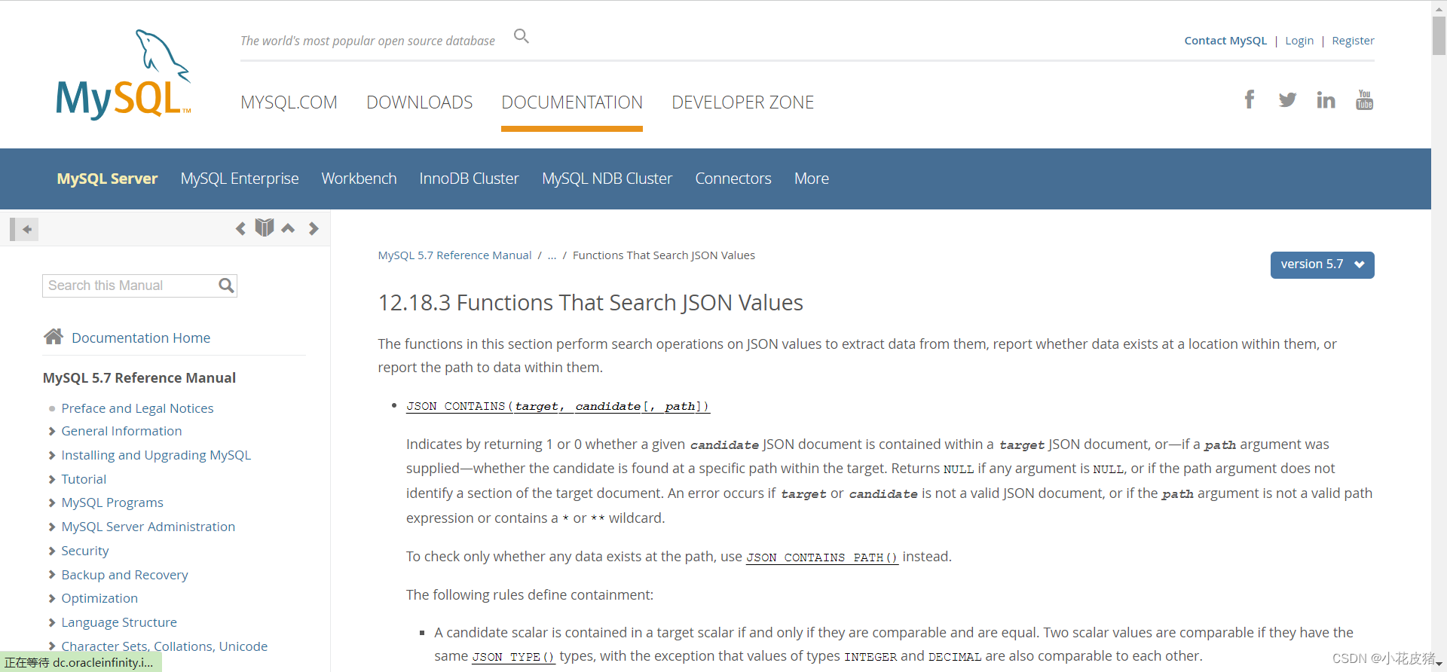Click the MySQL dolphin logo

(124, 74)
